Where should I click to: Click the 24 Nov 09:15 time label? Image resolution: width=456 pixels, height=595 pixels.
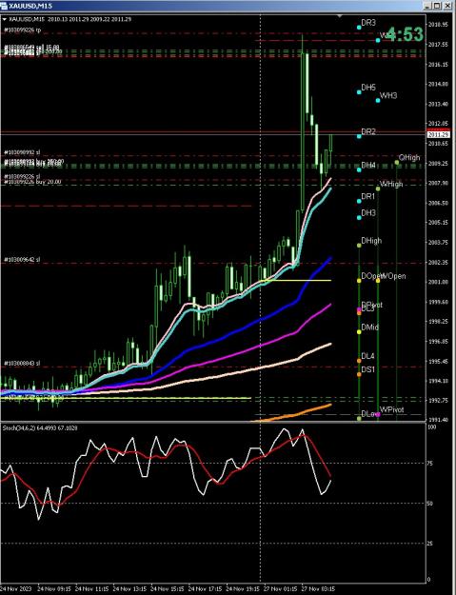tap(52, 589)
